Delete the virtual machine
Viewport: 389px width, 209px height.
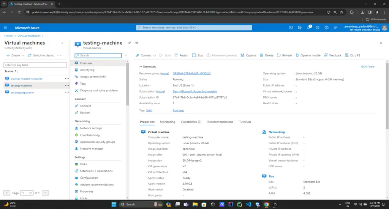(x=266, y=55)
